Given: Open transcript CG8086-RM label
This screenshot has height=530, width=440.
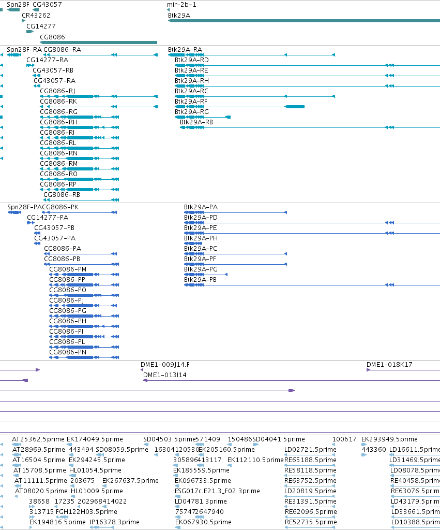Looking at the screenshot, I should pos(59,164).
